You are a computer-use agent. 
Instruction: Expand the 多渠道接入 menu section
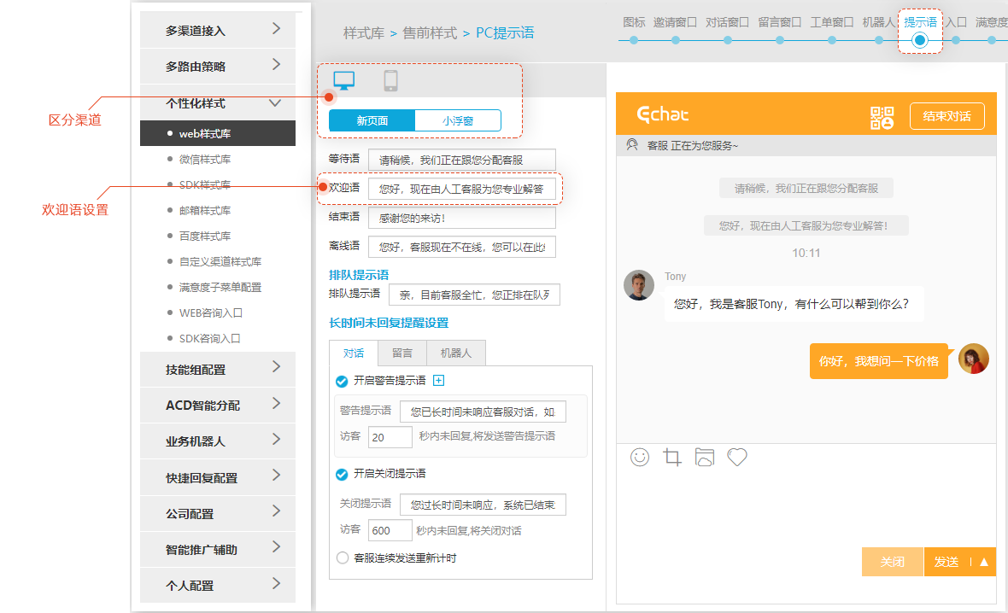click(x=276, y=29)
